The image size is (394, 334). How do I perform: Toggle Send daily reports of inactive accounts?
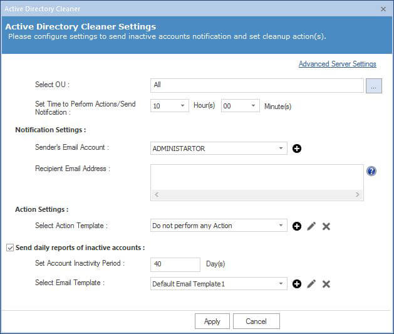[10, 248]
